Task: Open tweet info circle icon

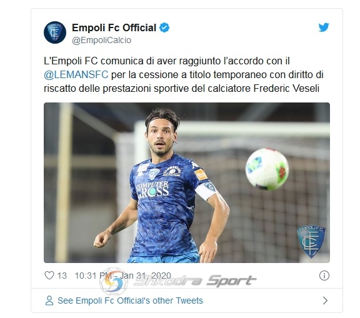Action: 324,276
